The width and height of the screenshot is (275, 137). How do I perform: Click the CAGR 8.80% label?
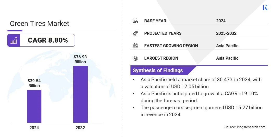(x=48, y=40)
